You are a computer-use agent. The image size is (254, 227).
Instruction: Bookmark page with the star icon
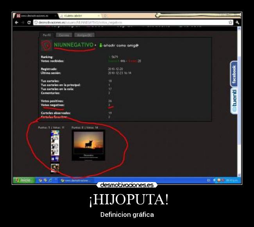[x=230, y=22]
